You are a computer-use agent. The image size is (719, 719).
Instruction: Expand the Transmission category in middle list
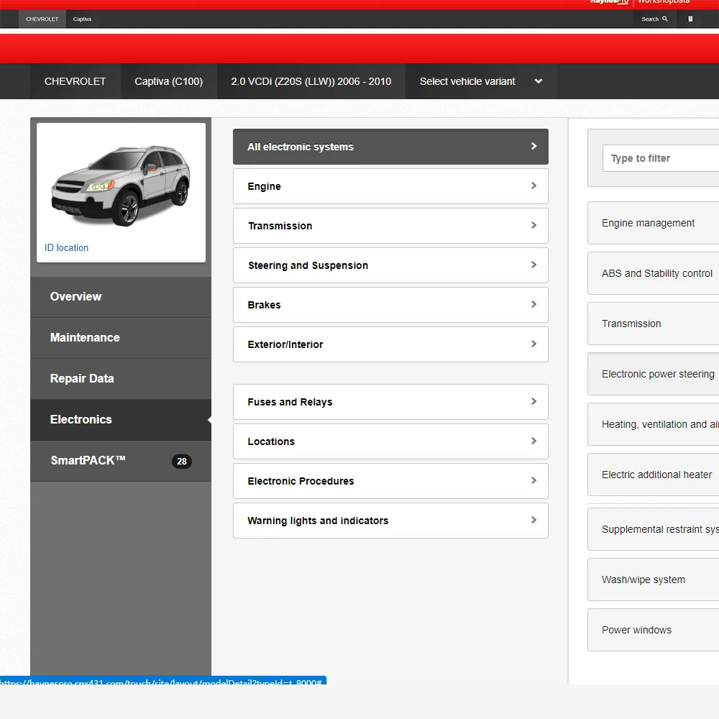[390, 226]
